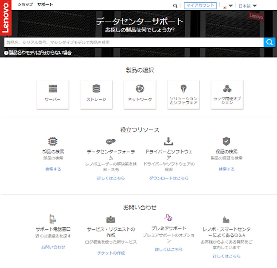Click the 保証の検索 shield icon
The width and height of the screenshot is (277, 268).
point(226,141)
